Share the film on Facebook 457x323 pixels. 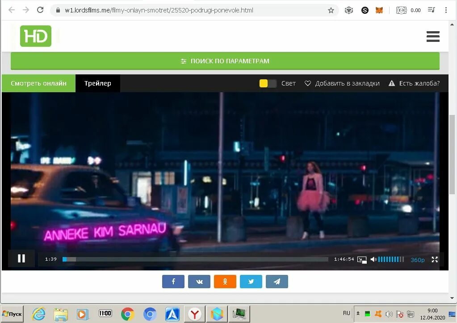point(173,282)
